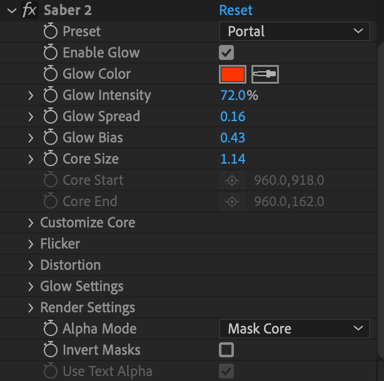Click Reset for Saber 2 effect
This screenshot has height=381, width=384.
coord(236,10)
